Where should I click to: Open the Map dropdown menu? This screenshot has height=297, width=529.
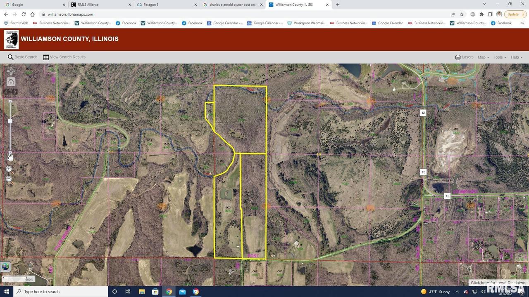[x=482, y=57]
